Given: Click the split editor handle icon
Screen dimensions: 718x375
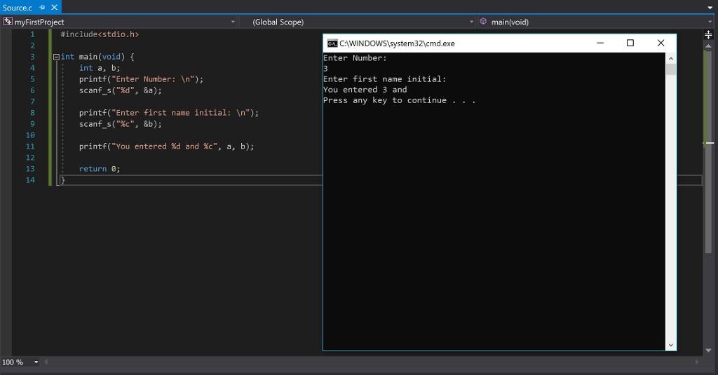Looking at the screenshot, I should pos(708,35).
